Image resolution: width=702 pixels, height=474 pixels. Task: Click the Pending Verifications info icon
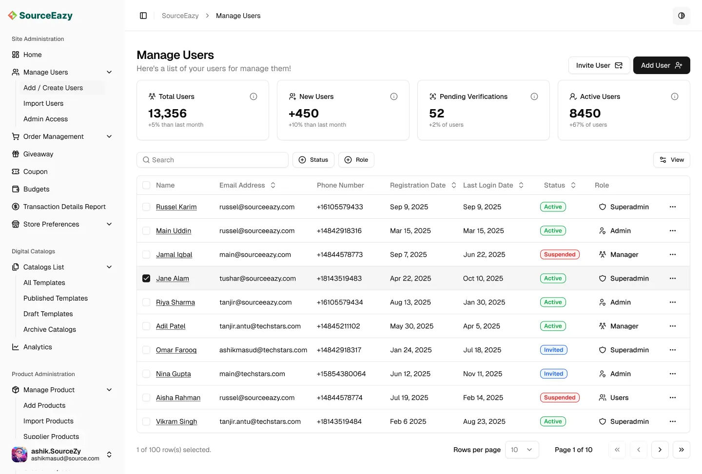click(534, 96)
